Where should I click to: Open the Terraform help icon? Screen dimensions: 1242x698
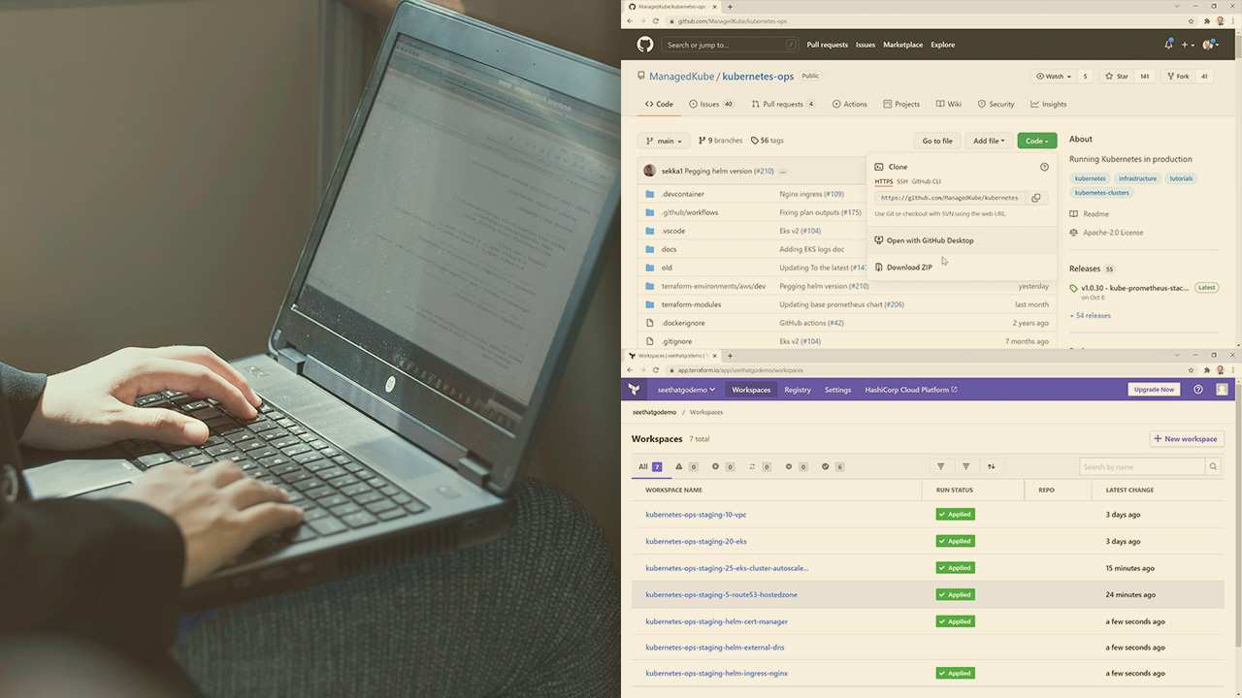pos(1198,390)
